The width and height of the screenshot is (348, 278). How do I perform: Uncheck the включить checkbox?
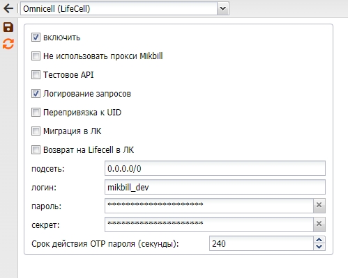36,38
